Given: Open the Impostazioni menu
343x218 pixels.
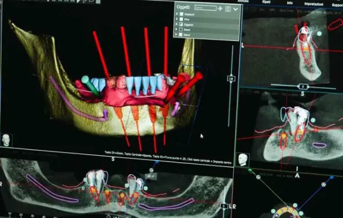Looking at the screenshot, I should pos(314,4).
